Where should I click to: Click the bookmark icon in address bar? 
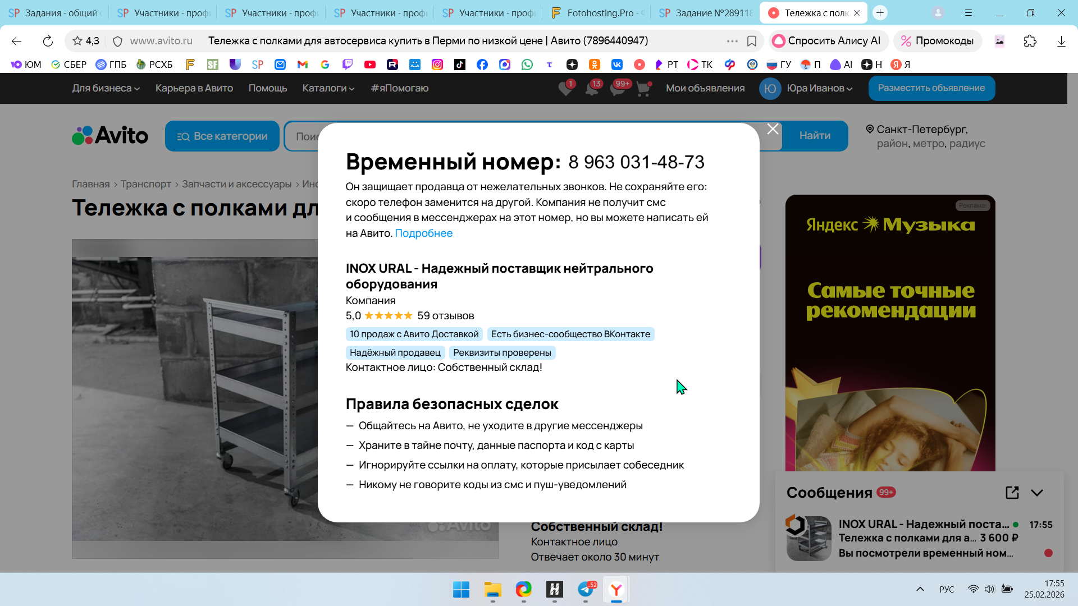[752, 41]
